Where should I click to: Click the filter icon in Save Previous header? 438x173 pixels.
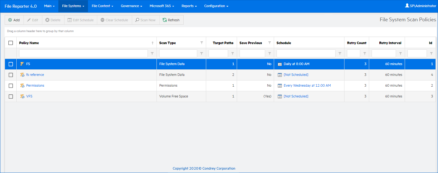(x=269, y=43)
